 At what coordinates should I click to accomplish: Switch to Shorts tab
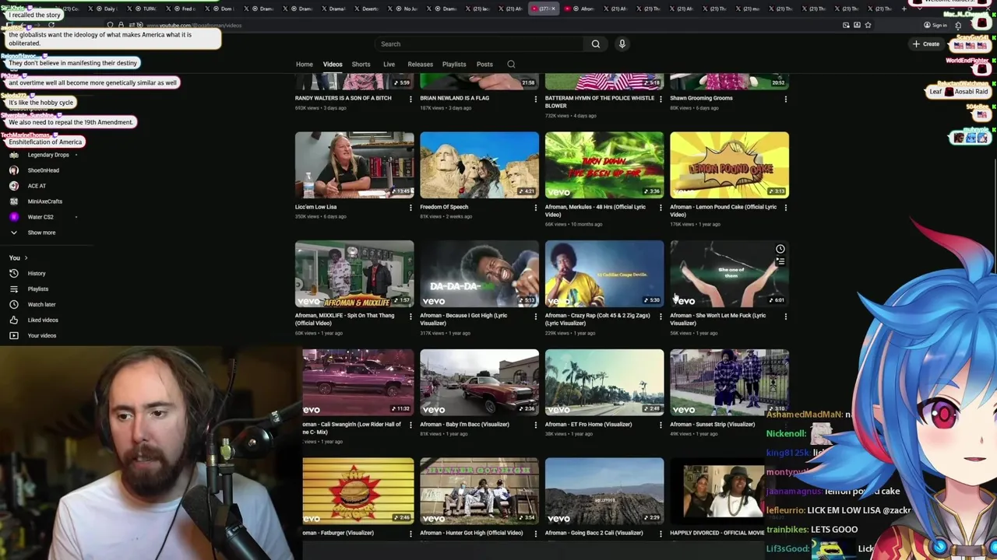[361, 65]
